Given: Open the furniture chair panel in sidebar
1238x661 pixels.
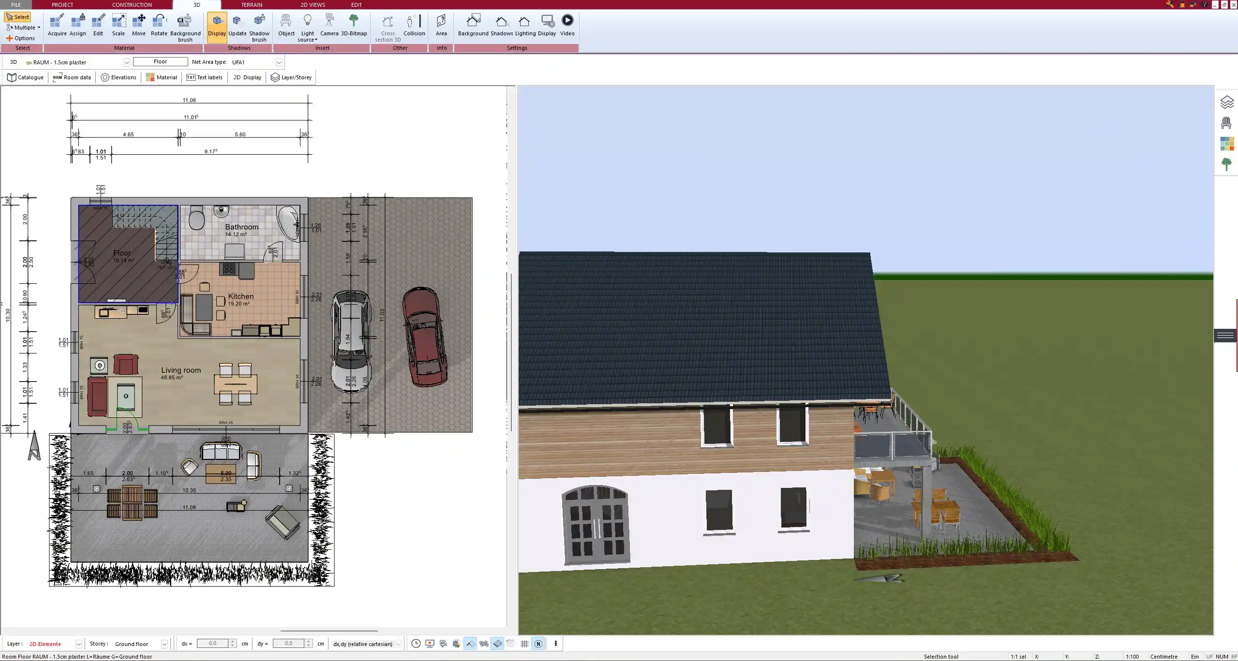Looking at the screenshot, I should 1226,123.
